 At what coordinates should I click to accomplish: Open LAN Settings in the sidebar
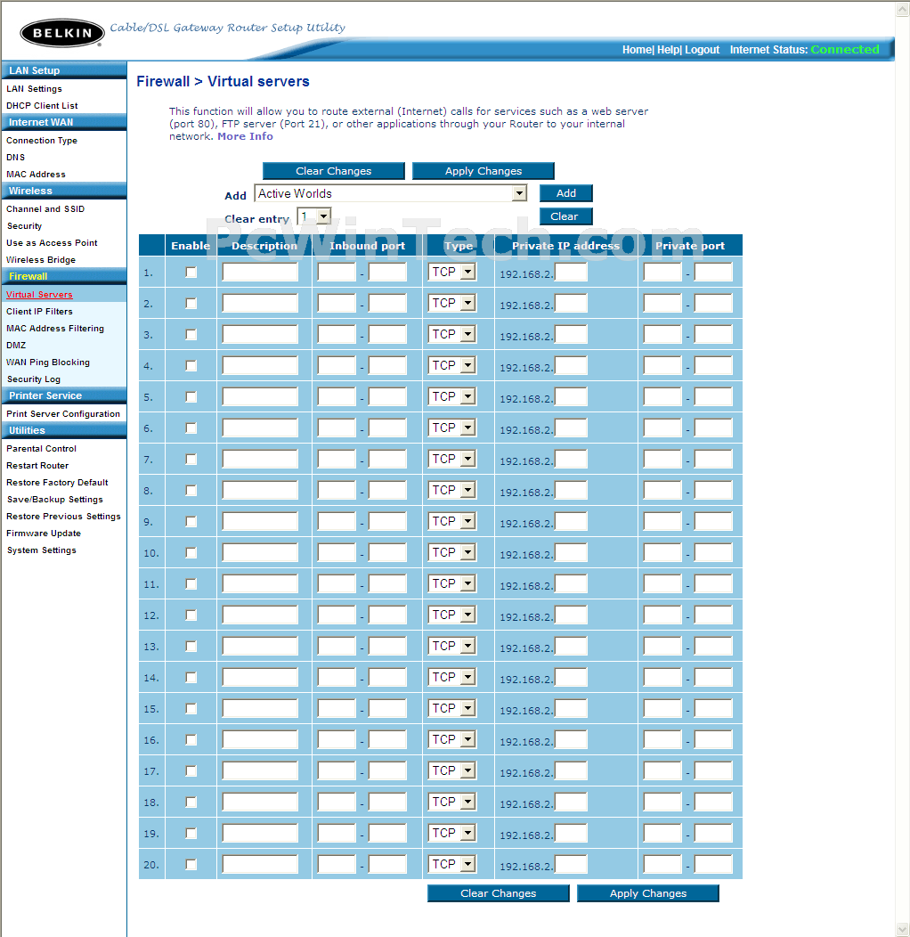click(34, 88)
